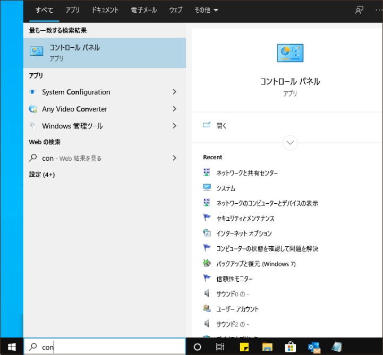Open File Explorer from the taskbar
The image size is (383, 355).
point(268,347)
